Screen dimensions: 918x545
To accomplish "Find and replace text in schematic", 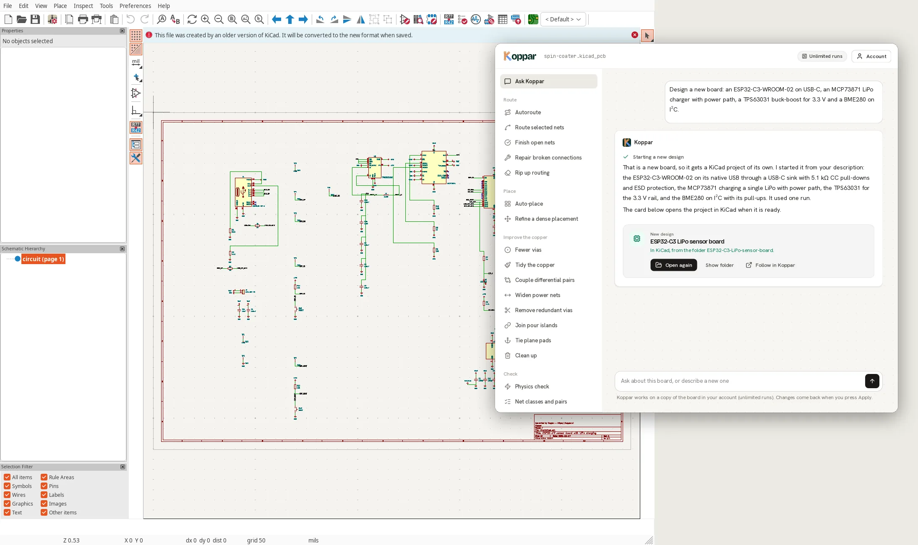I will [x=175, y=19].
